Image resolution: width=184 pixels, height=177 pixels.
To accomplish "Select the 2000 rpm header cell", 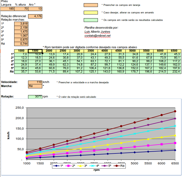I will click(x=49, y=51).
